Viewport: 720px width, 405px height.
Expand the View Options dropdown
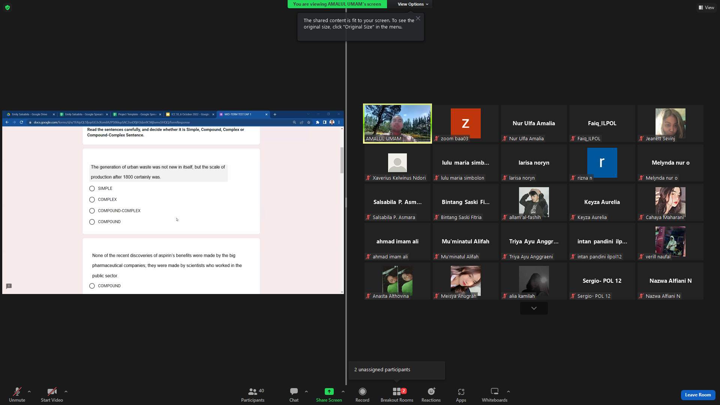413,4
